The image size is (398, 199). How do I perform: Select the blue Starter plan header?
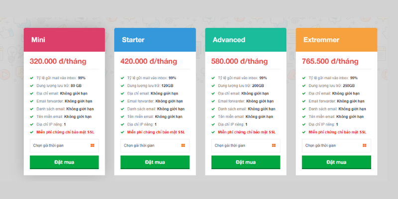pos(155,40)
